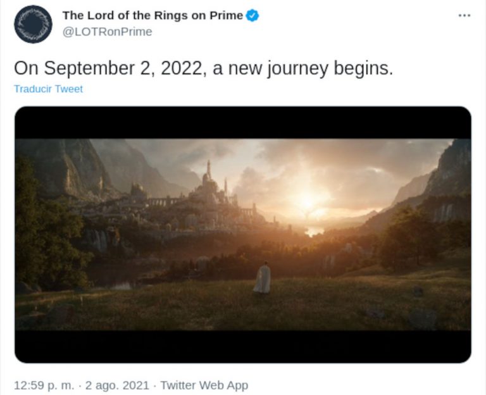The width and height of the screenshot is (486, 395).
Task: Click the phrase "a new journey begins"
Action: point(302,68)
